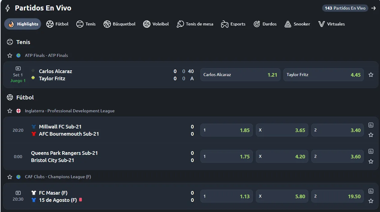Click live stream icon for FC Masar match

(18, 193)
